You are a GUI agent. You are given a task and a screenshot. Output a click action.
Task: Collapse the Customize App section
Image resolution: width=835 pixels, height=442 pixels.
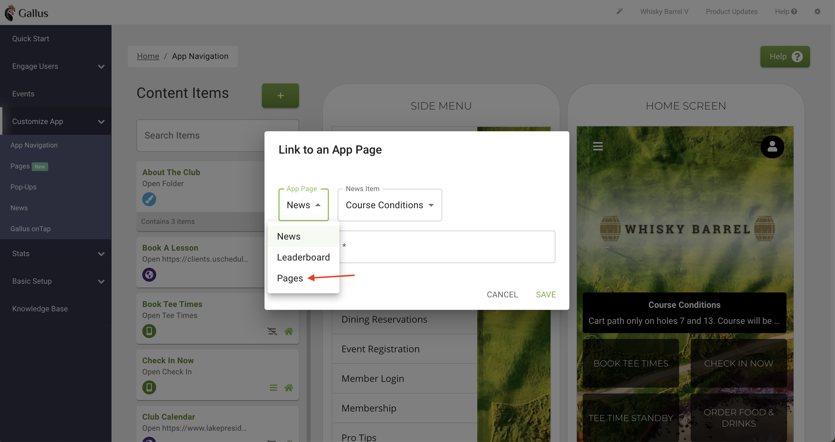[56, 121]
